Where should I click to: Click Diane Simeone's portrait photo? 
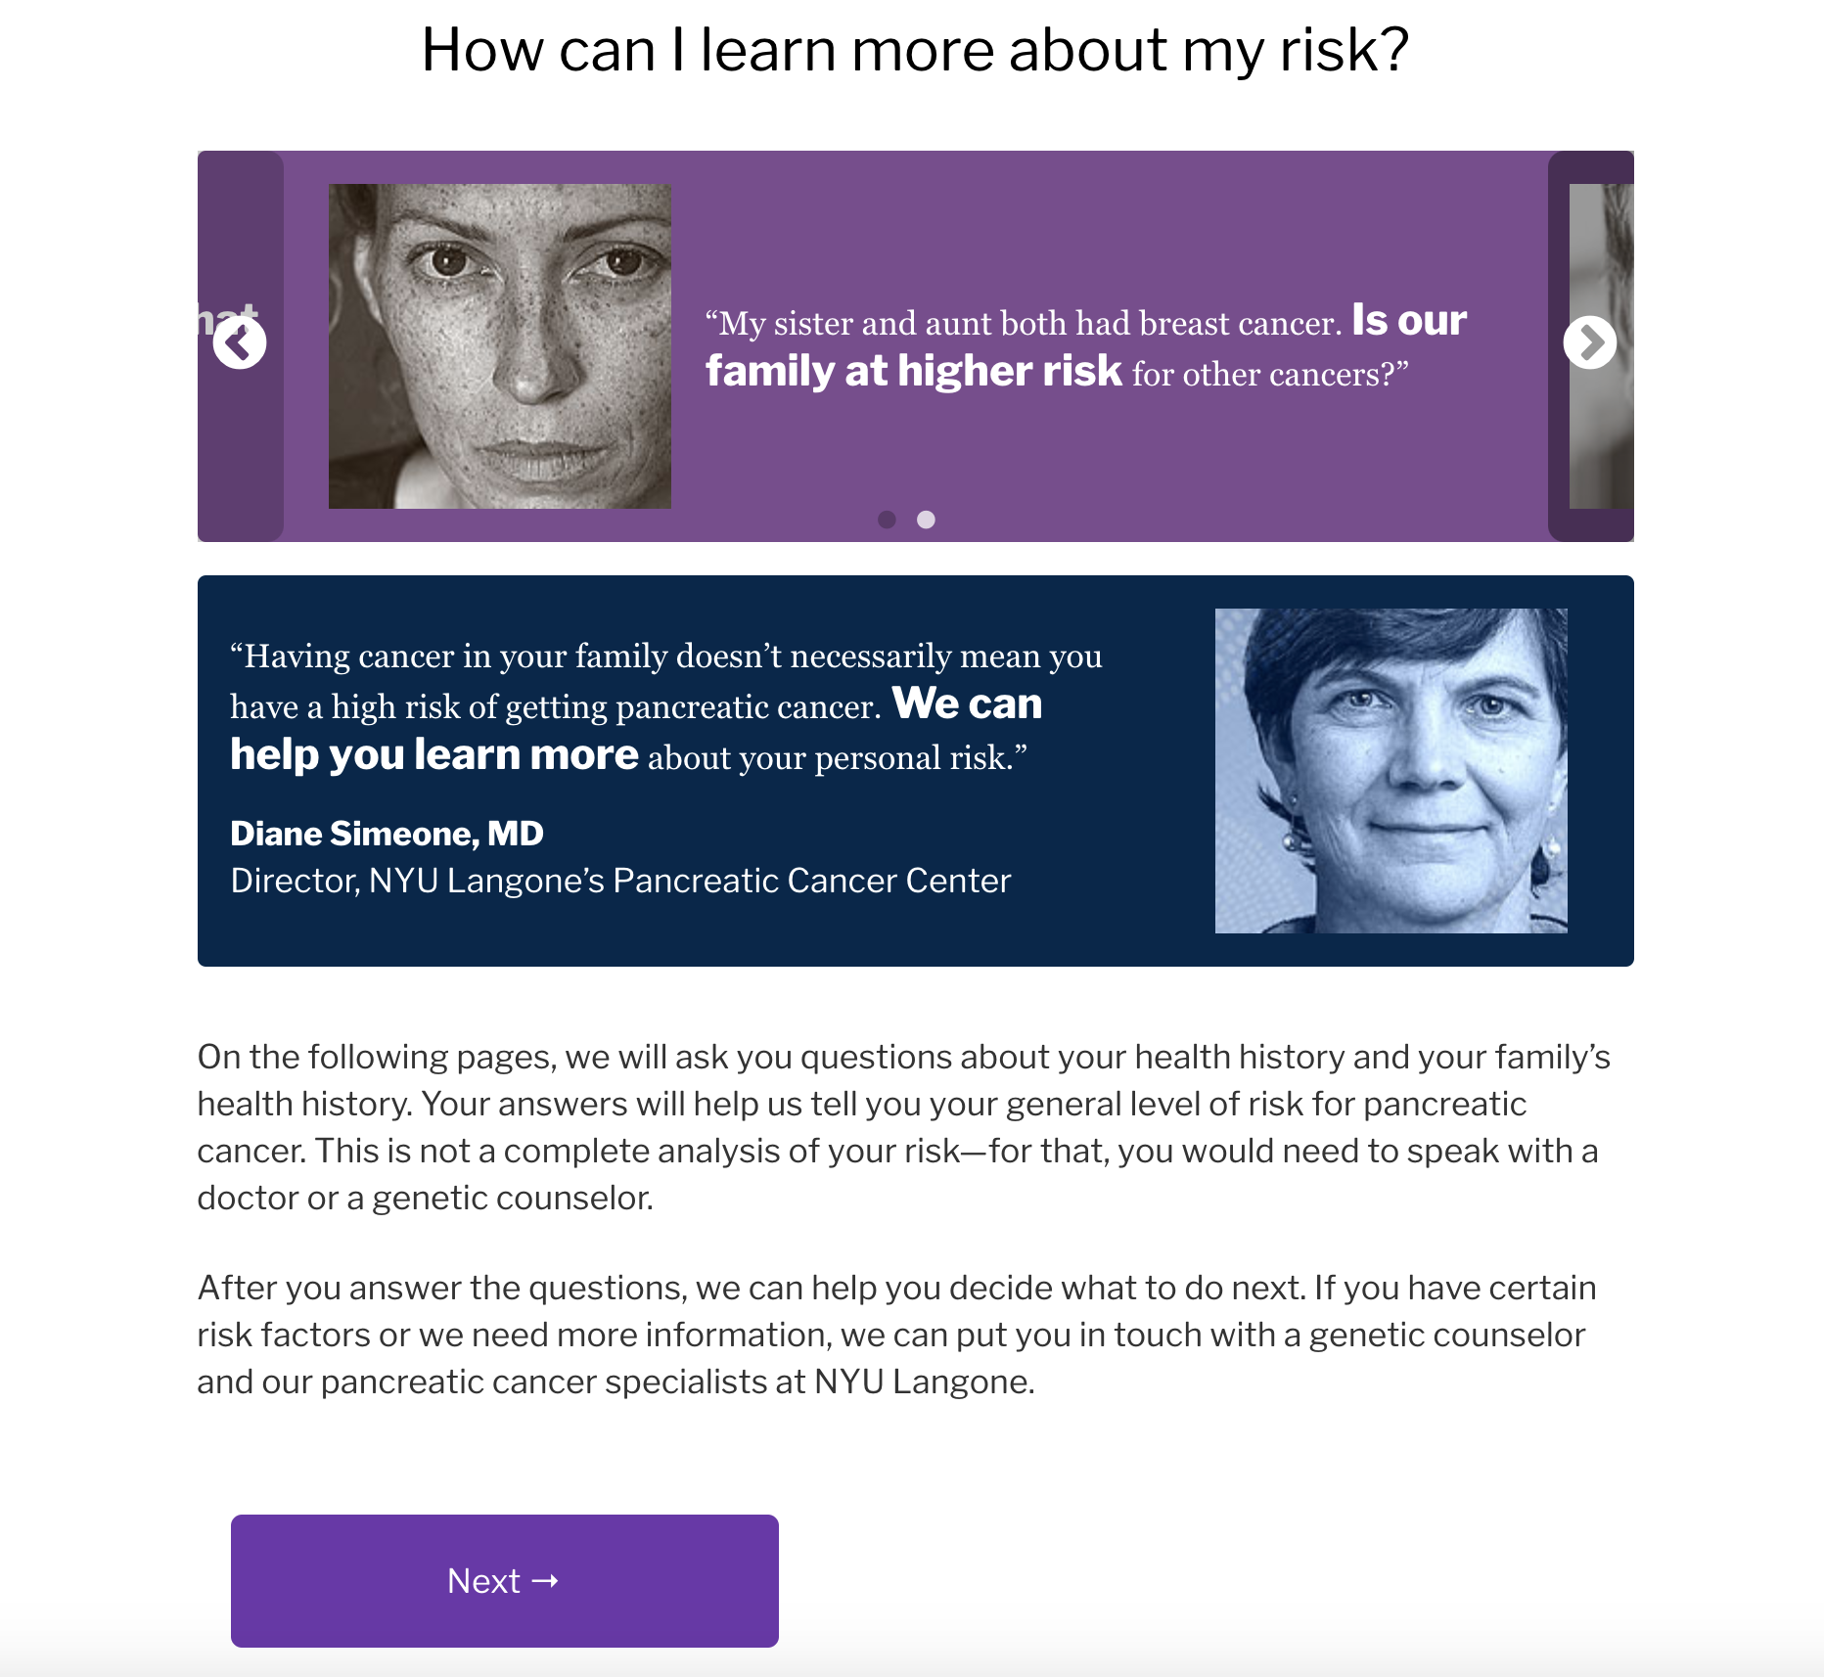[x=1391, y=771]
